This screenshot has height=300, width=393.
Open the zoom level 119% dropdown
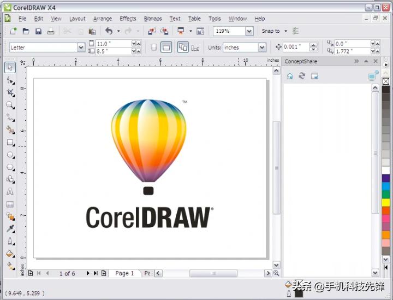point(249,31)
